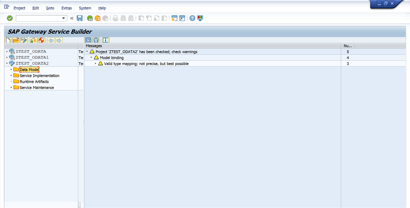Expand the ZTEST_ODATA1 project node
The image size is (410, 208).
point(7,57)
